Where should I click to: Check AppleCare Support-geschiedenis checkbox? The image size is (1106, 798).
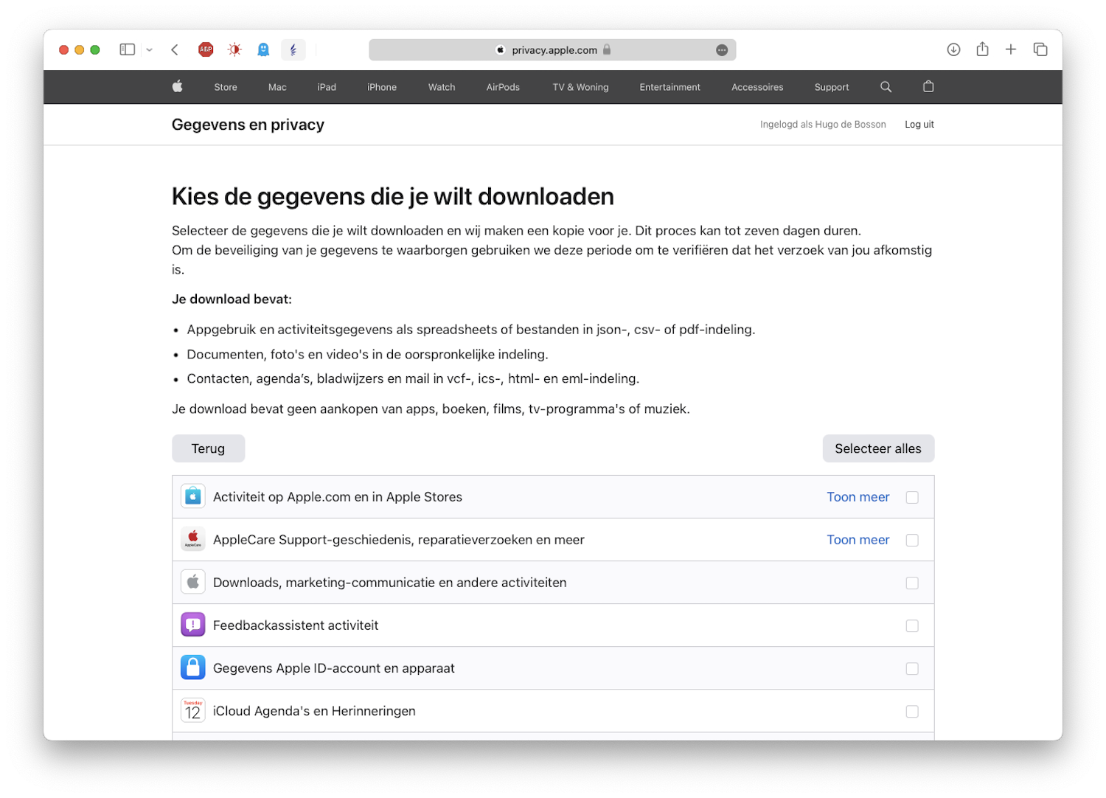[x=912, y=540]
